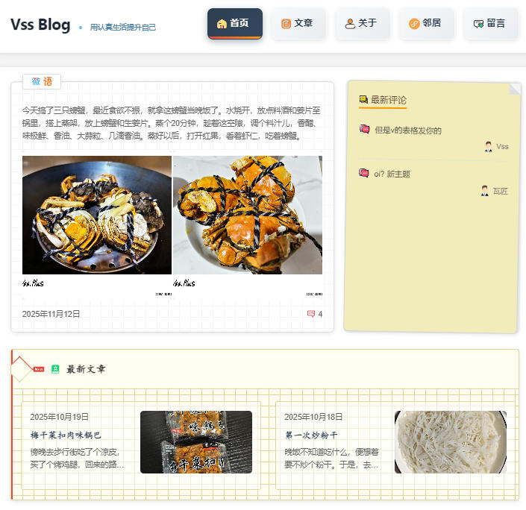This screenshot has width=526, height=510.
Task: Open the 留言 guestbook page
Action: [x=490, y=23]
